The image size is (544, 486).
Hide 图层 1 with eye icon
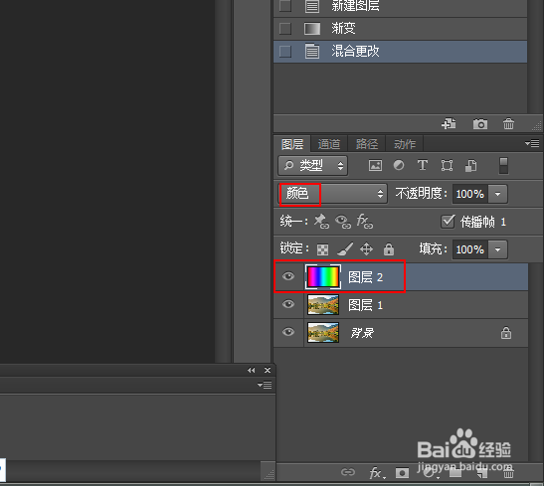(288, 304)
